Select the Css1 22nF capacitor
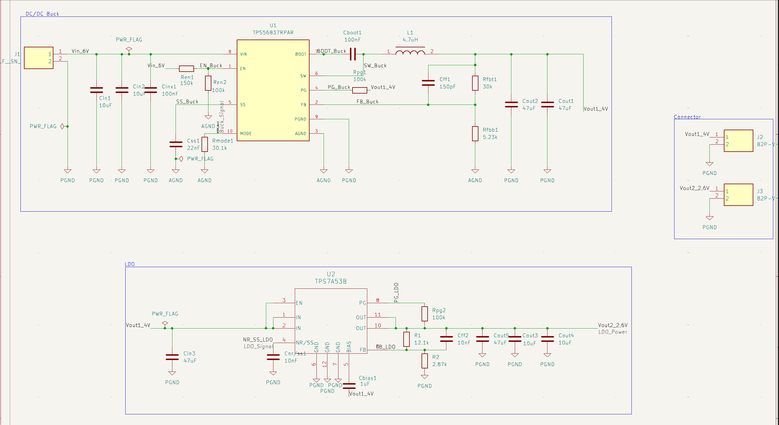The image size is (779, 425). pos(176,144)
